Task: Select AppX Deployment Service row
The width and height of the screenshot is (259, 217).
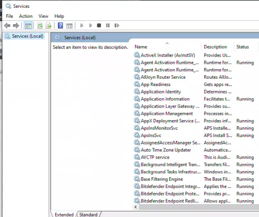Action: [x=170, y=121]
